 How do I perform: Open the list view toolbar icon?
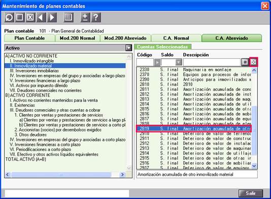pos(69,17)
